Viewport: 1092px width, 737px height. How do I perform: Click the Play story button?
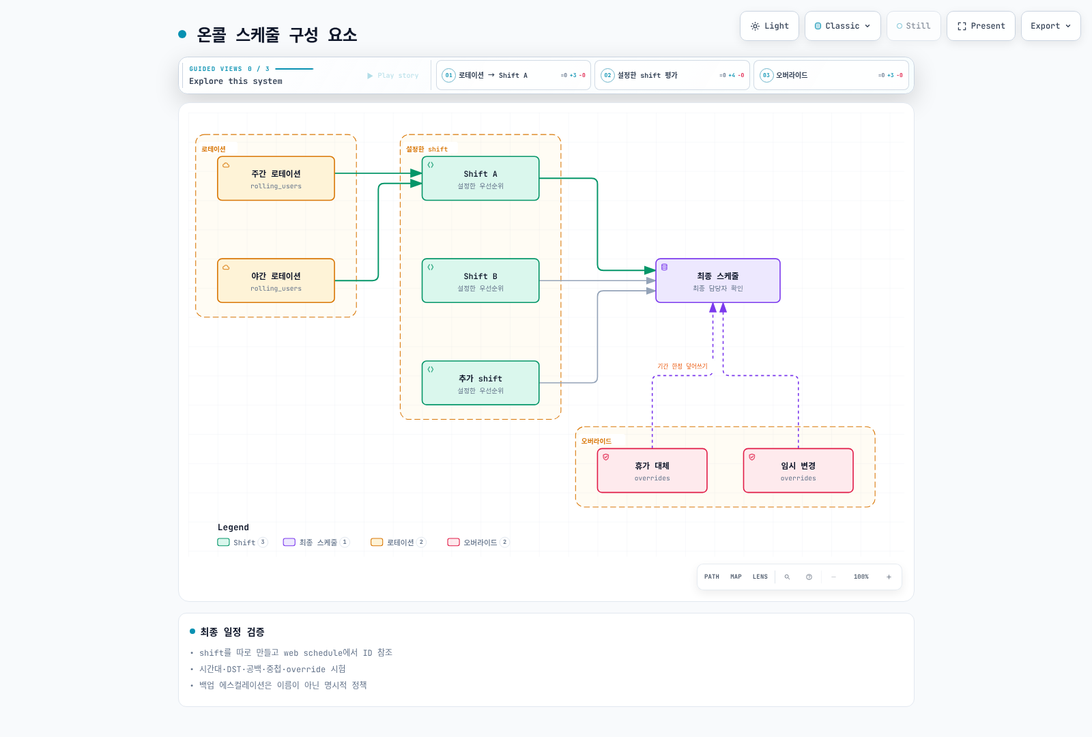pyautogui.click(x=393, y=76)
